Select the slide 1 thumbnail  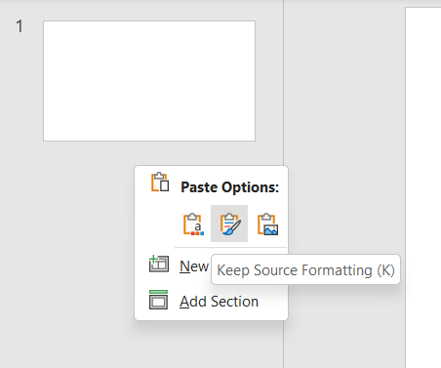tap(149, 81)
